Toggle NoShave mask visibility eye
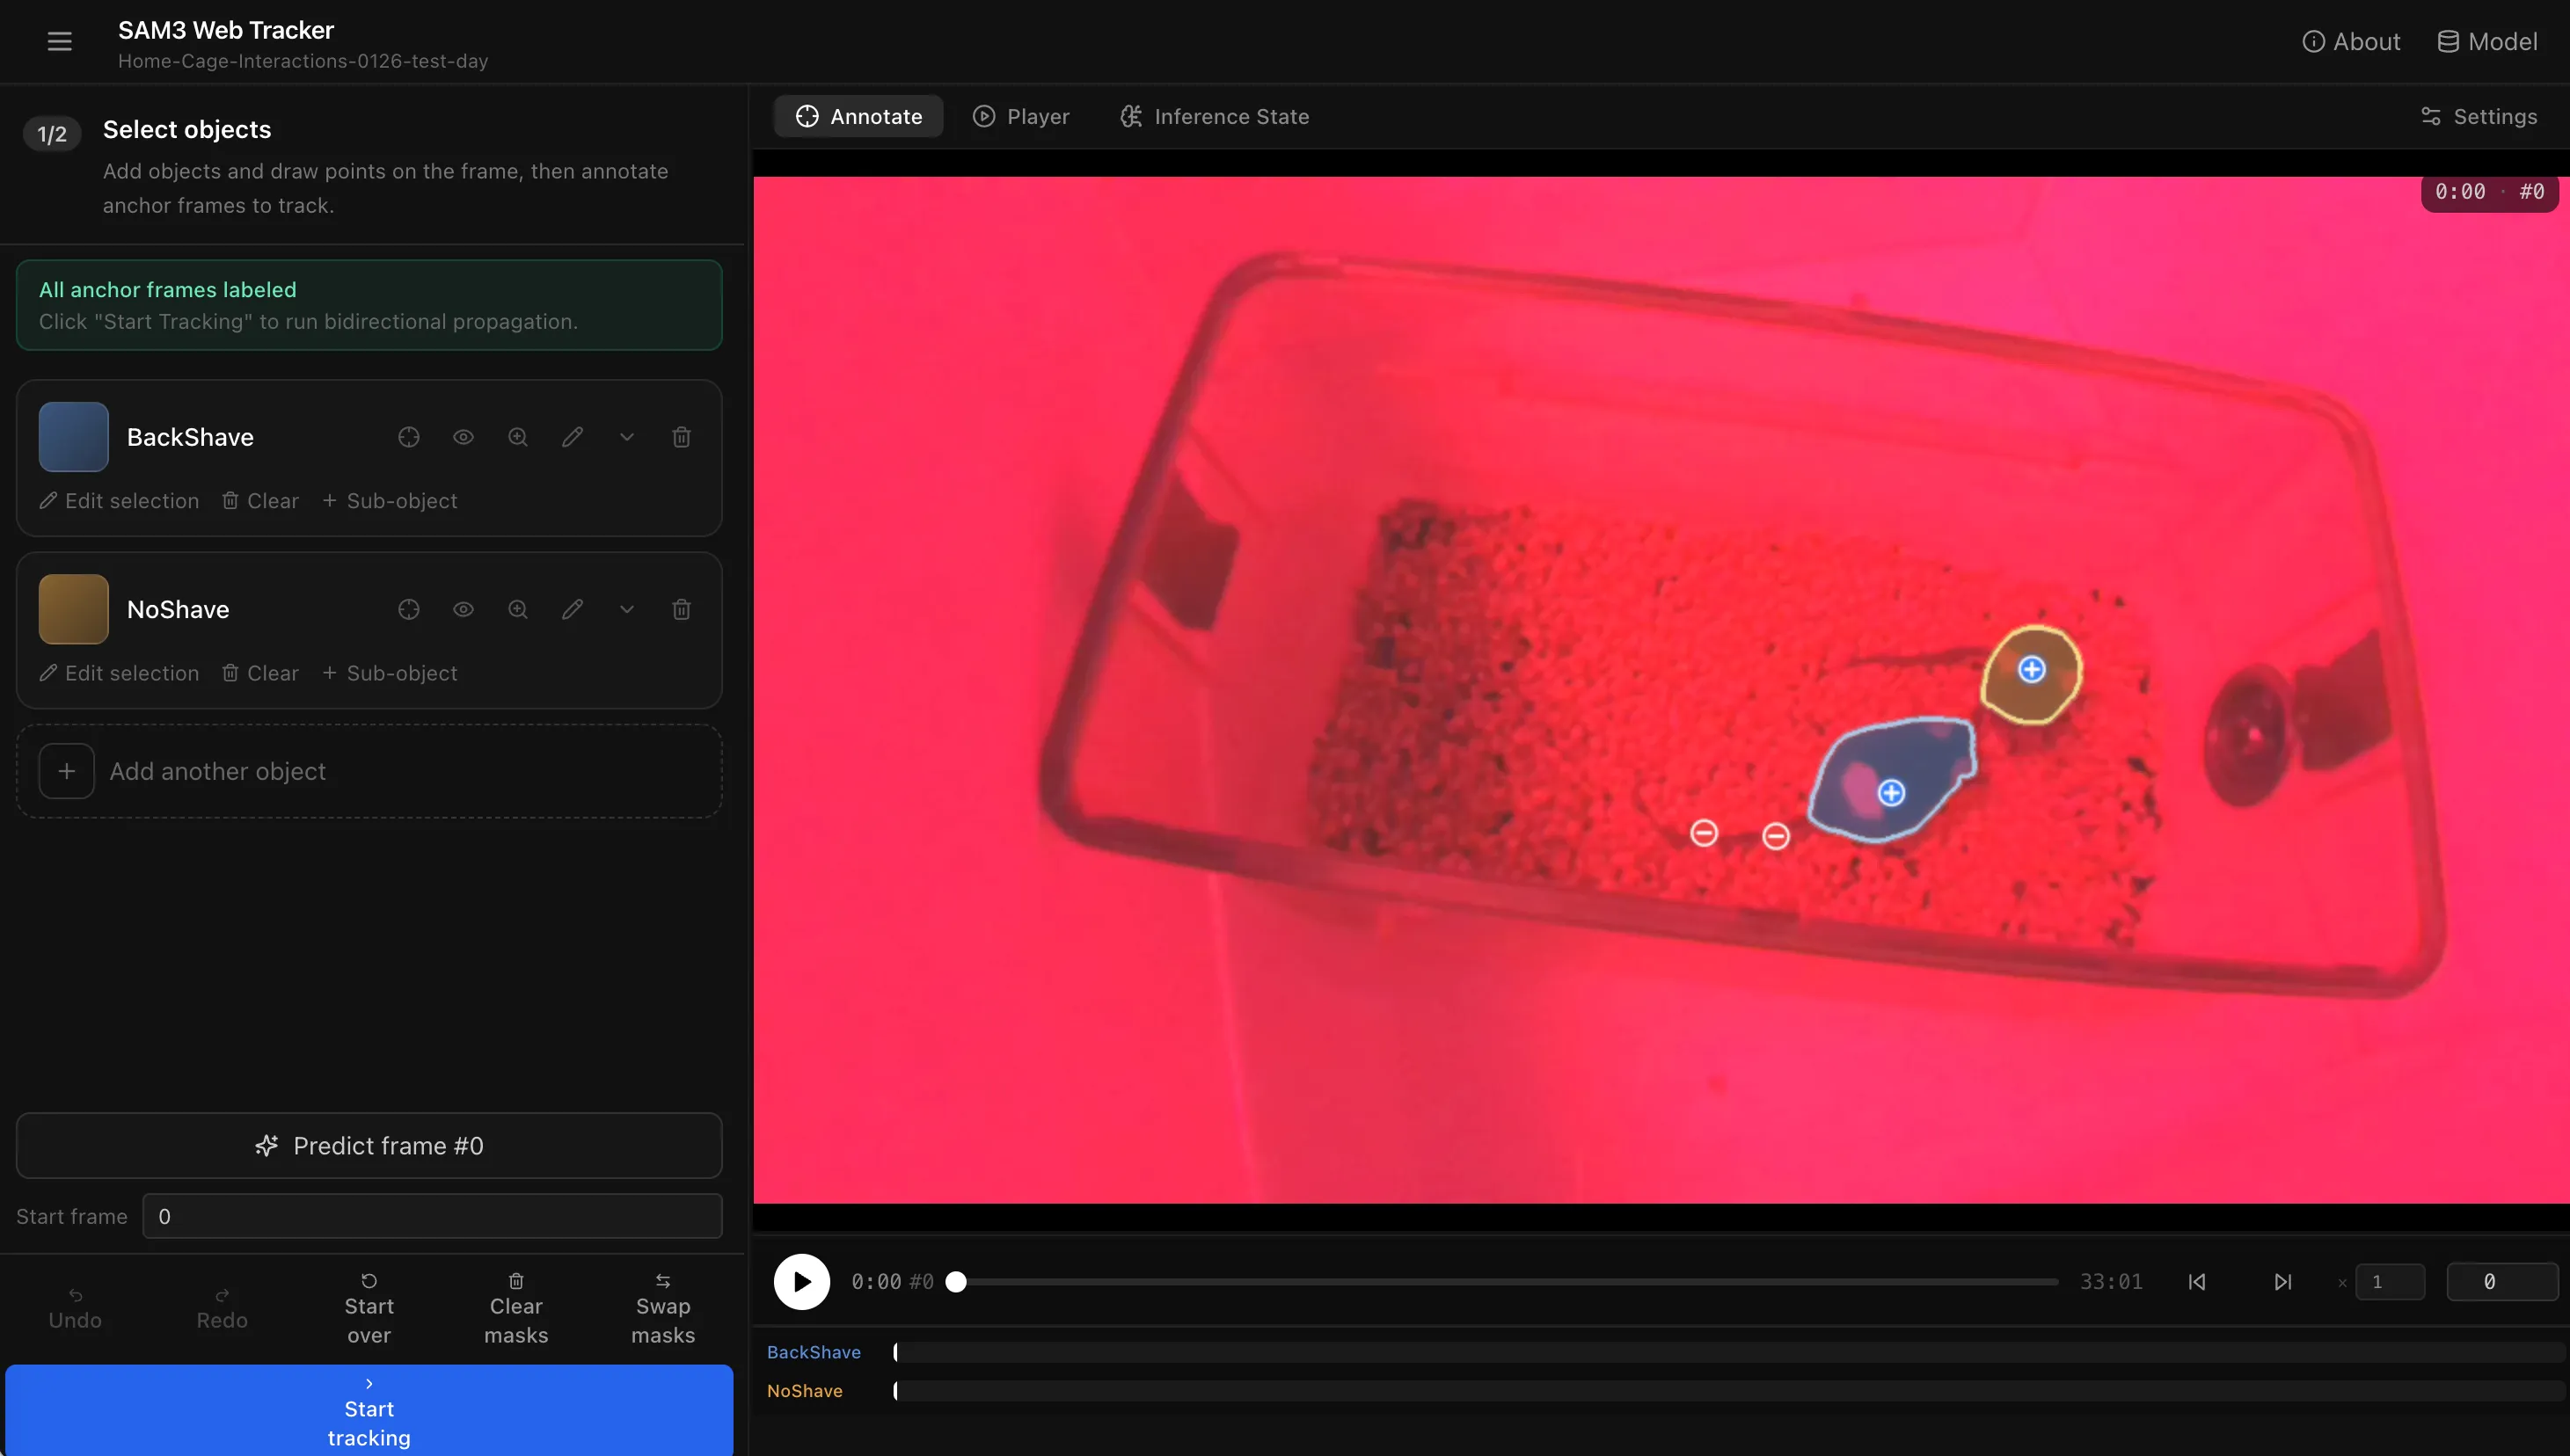Screen dimensions: 2570x1456 click(464, 609)
